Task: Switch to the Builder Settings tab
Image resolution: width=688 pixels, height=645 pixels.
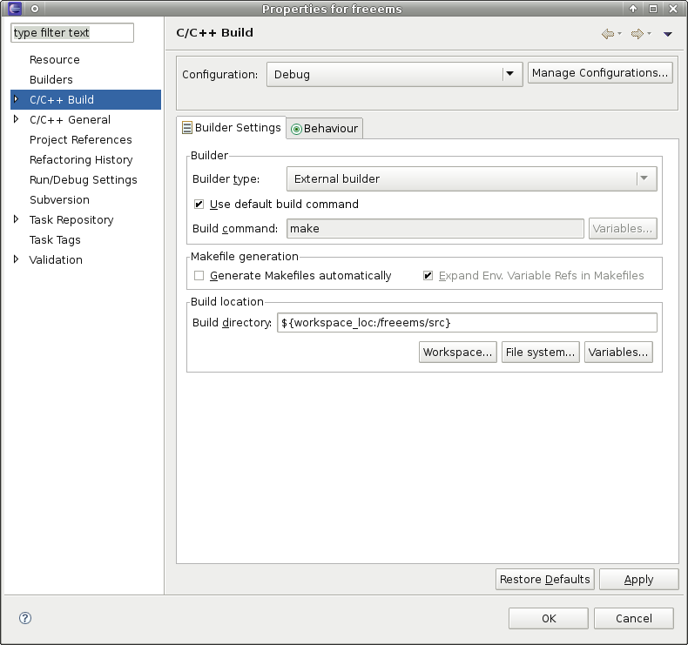Action: tap(232, 128)
